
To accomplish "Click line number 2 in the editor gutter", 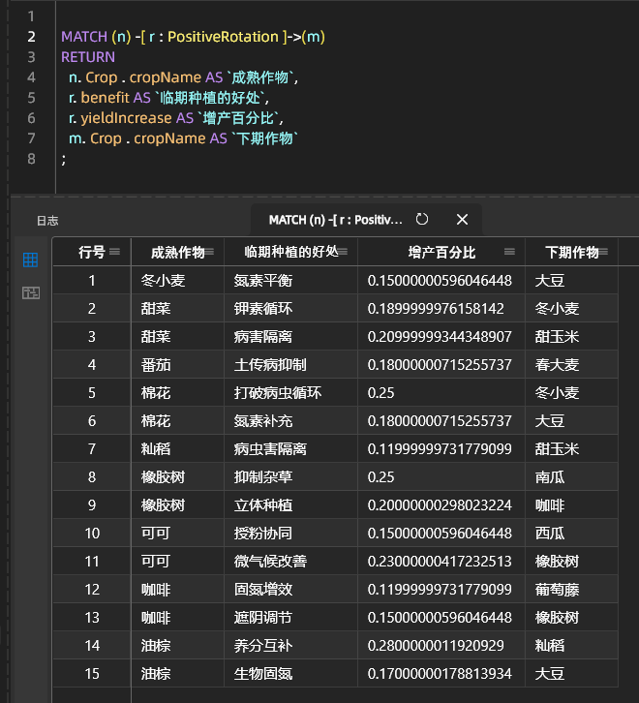I will (x=32, y=37).
